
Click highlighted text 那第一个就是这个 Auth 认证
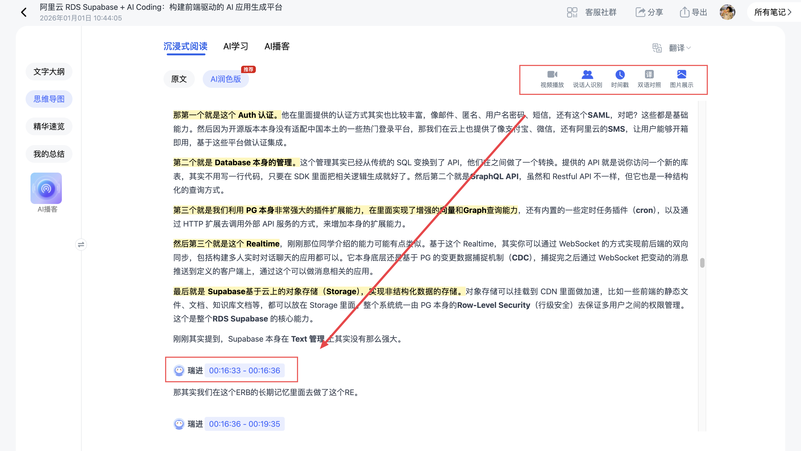coord(227,115)
